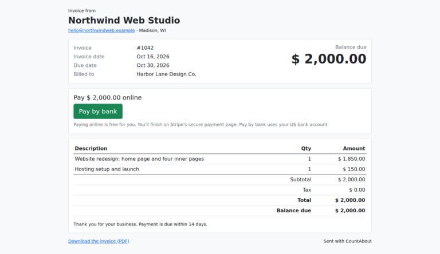440x254 pixels.
Task: Click invoice number #1042
Action: [x=145, y=47]
